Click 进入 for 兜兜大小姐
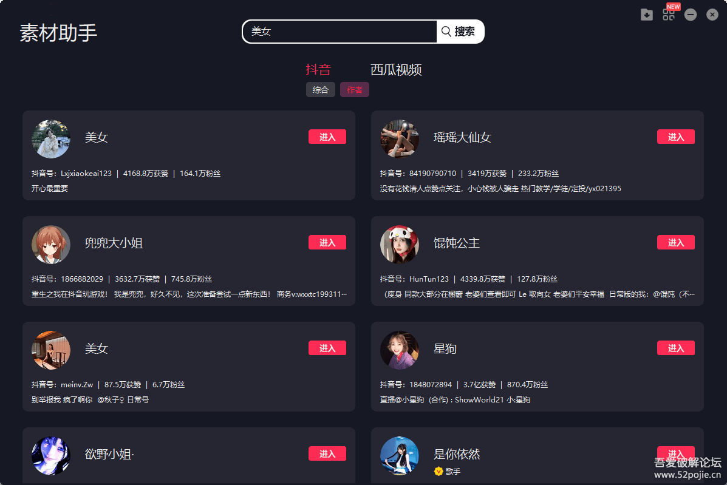Image resolution: width=727 pixels, height=485 pixels. (x=327, y=242)
